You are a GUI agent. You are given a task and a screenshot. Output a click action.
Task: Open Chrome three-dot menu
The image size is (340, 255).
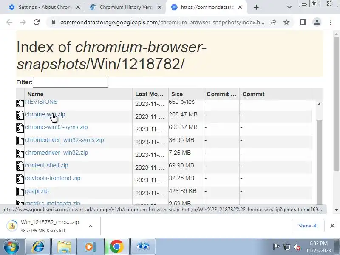click(x=331, y=22)
